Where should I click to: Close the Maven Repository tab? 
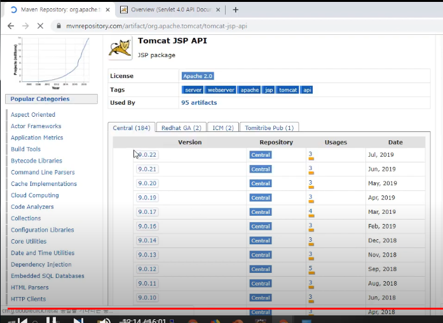click(x=107, y=10)
